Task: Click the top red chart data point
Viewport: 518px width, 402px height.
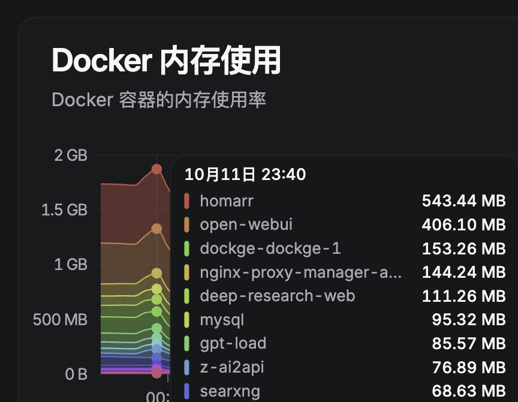Action: 156,169
